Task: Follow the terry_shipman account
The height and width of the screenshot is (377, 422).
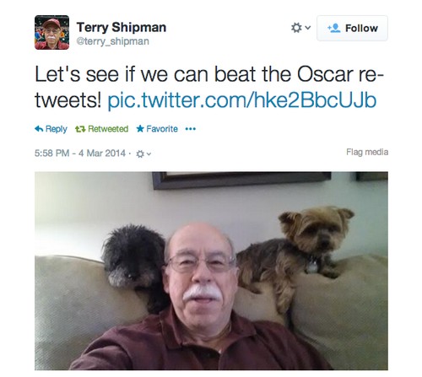Action: [352, 28]
